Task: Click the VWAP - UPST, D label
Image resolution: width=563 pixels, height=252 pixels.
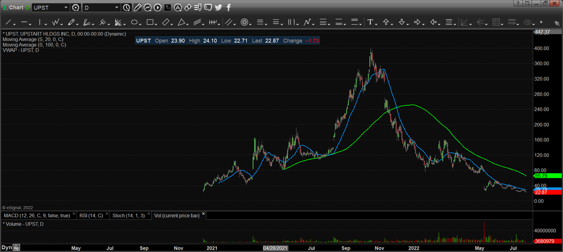Action: [x=21, y=50]
